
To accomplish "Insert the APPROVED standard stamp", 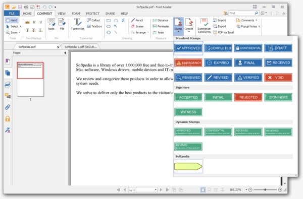I will pyautogui.click(x=188, y=48).
